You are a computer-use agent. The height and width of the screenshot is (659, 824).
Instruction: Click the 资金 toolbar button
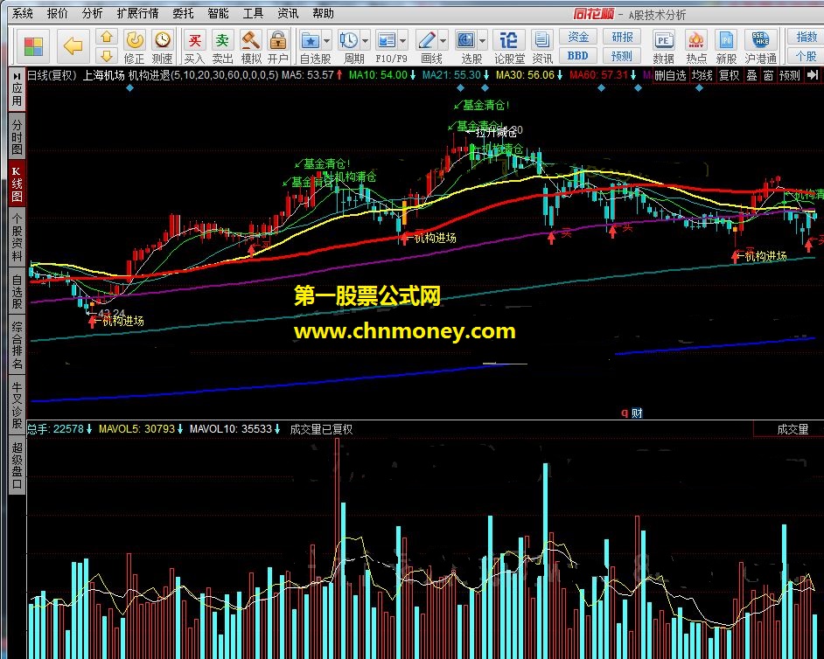[x=578, y=36]
